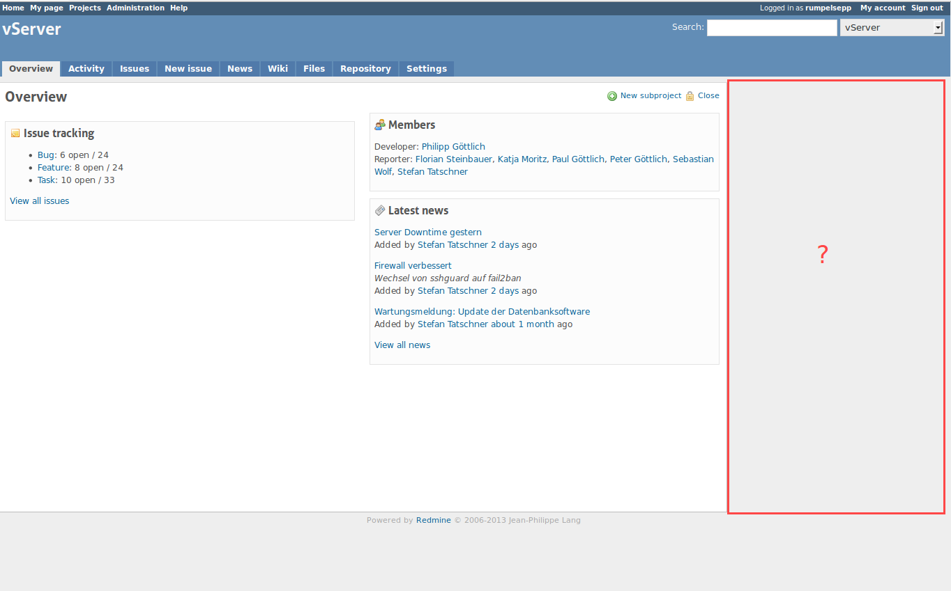Viewport: 951px width, 591px height.
Task: Open reporter Florian Steinbauer's profile
Action: [x=454, y=159]
